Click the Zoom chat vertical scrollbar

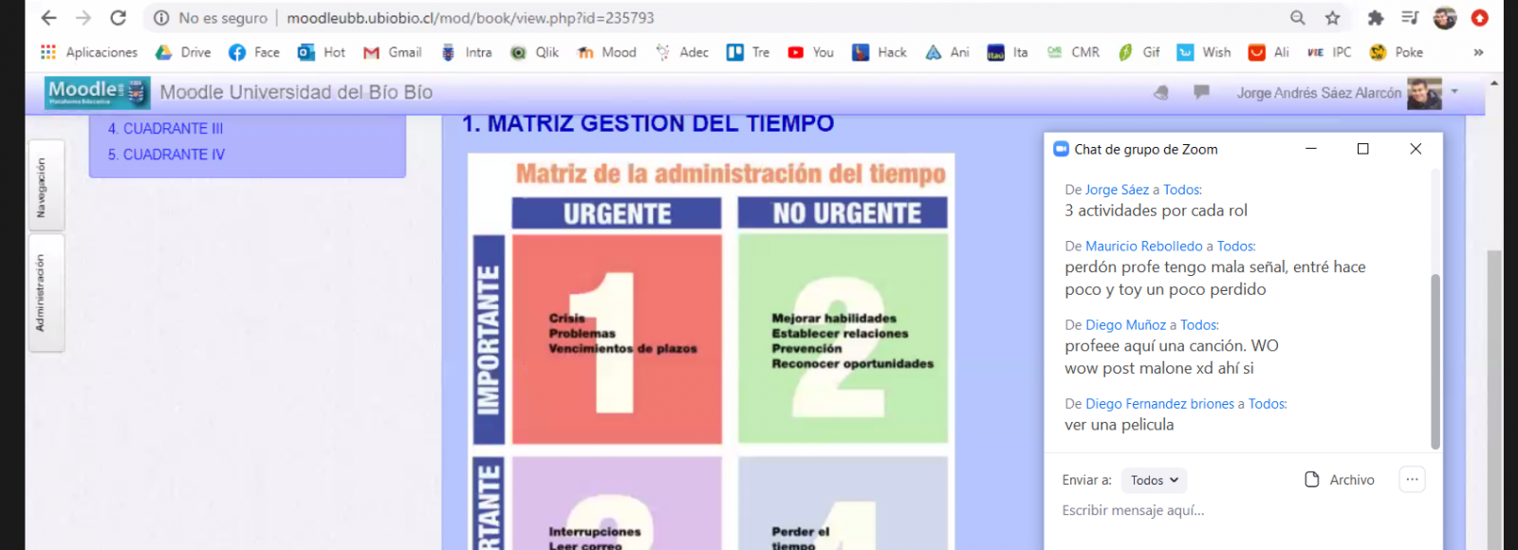coord(1435,360)
